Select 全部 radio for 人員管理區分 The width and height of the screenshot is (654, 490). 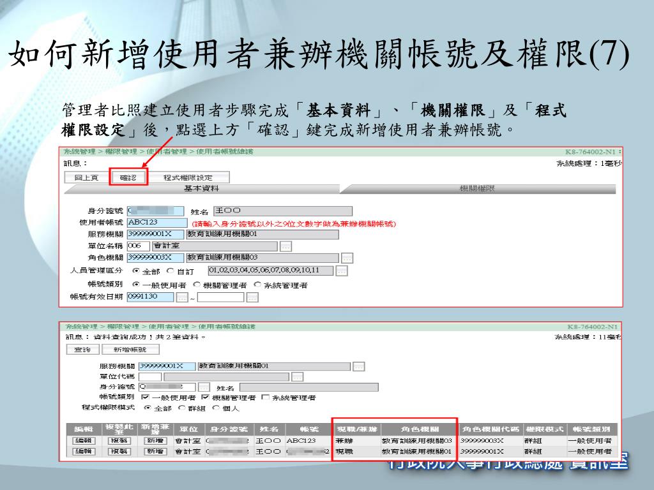[136, 271]
